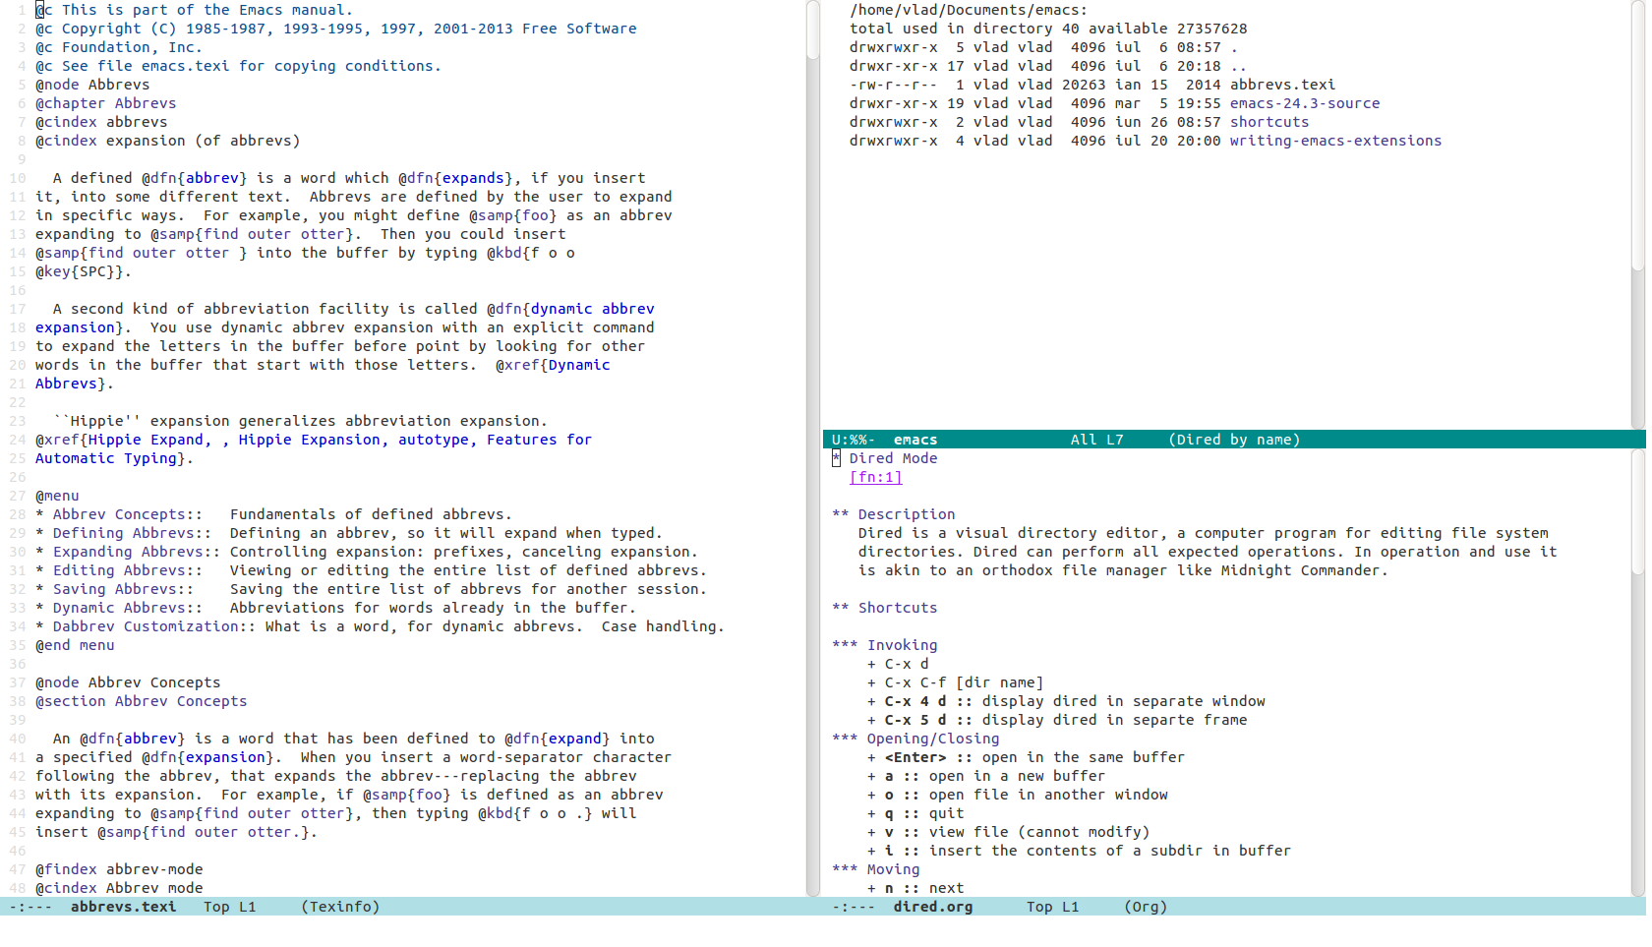
Task: Click the 'Expanding Abbrevs::' menu entry
Action: pyautogui.click(x=136, y=552)
